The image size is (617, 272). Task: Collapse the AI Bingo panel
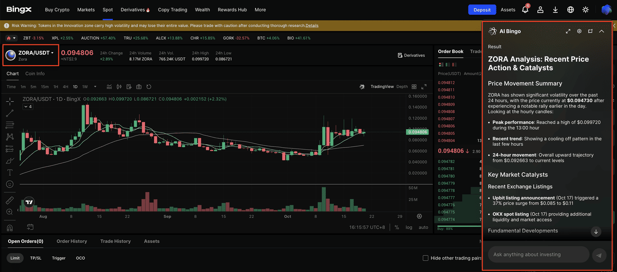tap(602, 31)
